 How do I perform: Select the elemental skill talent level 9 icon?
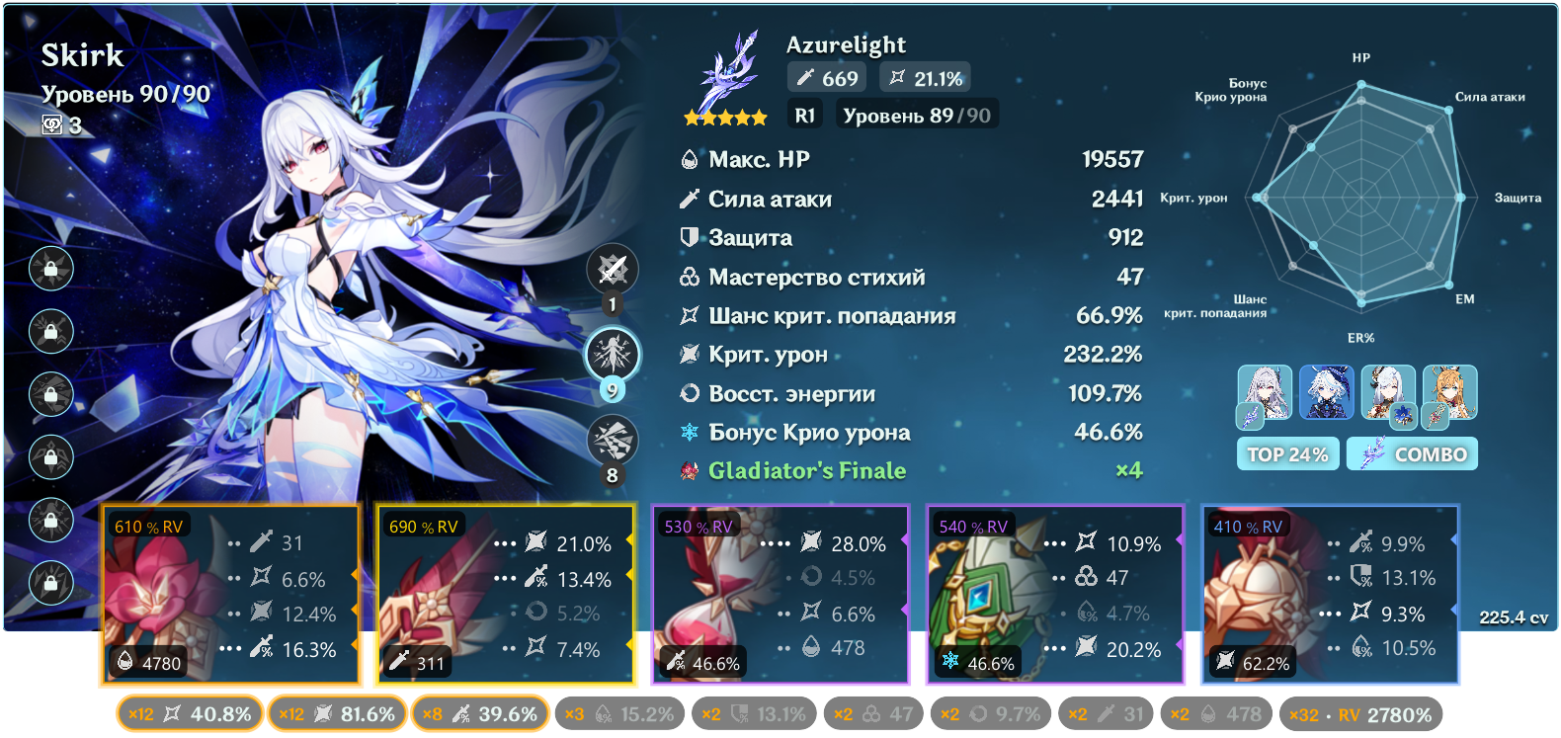coord(613,354)
